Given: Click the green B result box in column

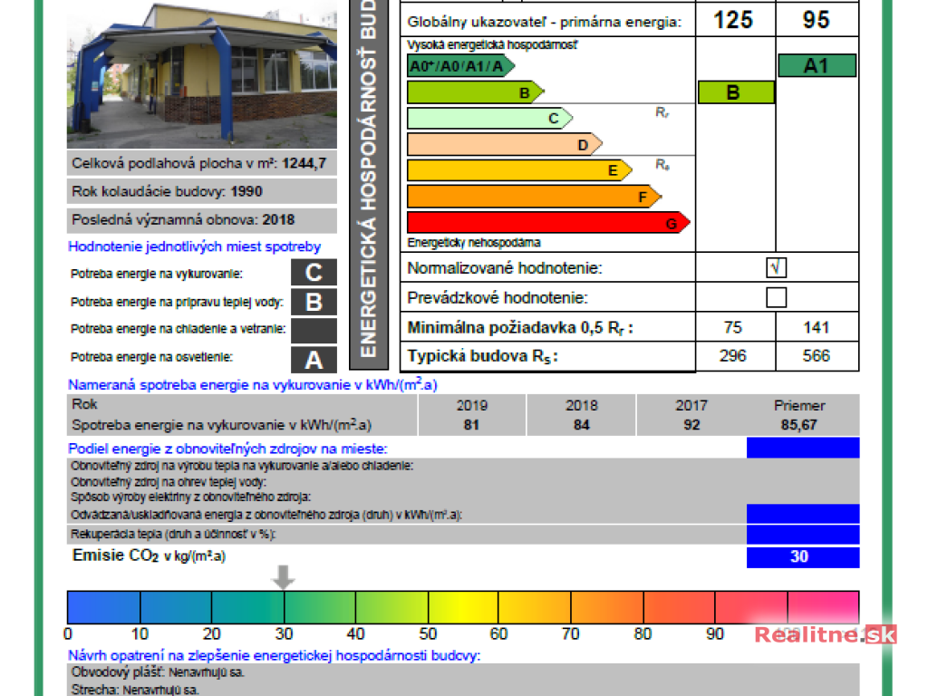Looking at the screenshot, I should (x=735, y=92).
